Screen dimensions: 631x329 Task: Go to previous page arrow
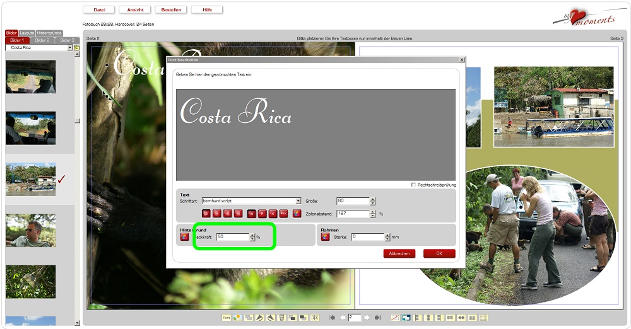click(343, 318)
